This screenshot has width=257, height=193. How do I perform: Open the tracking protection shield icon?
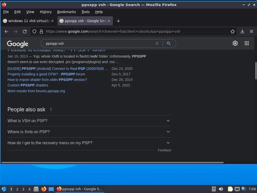34,31
